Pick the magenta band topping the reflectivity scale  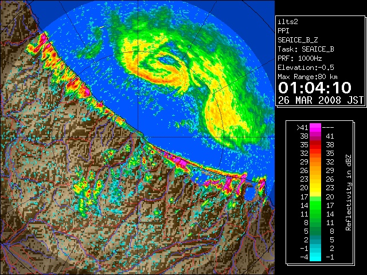315,128
